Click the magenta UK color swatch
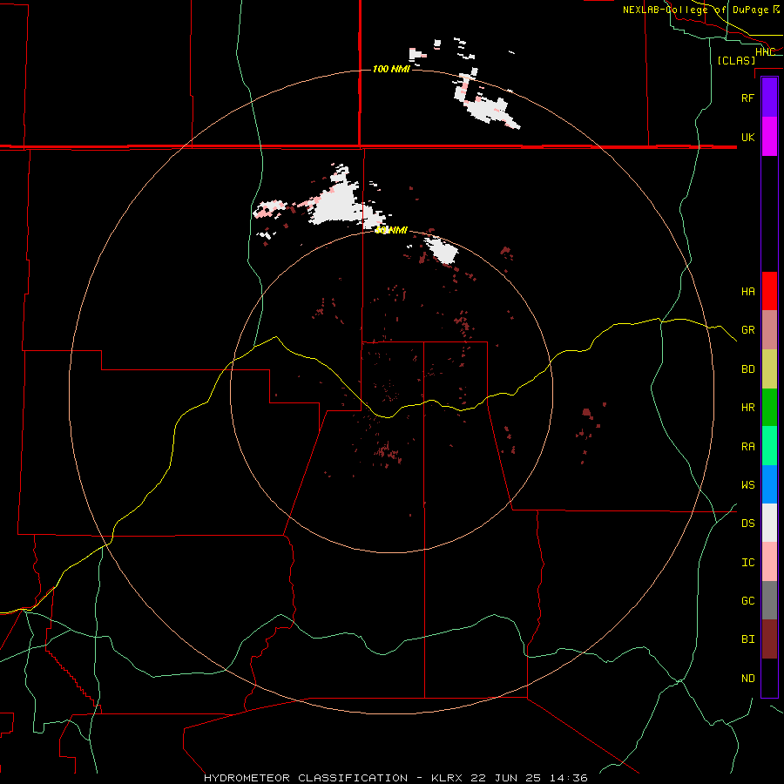Image resolution: width=784 pixels, height=784 pixels. [769, 137]
